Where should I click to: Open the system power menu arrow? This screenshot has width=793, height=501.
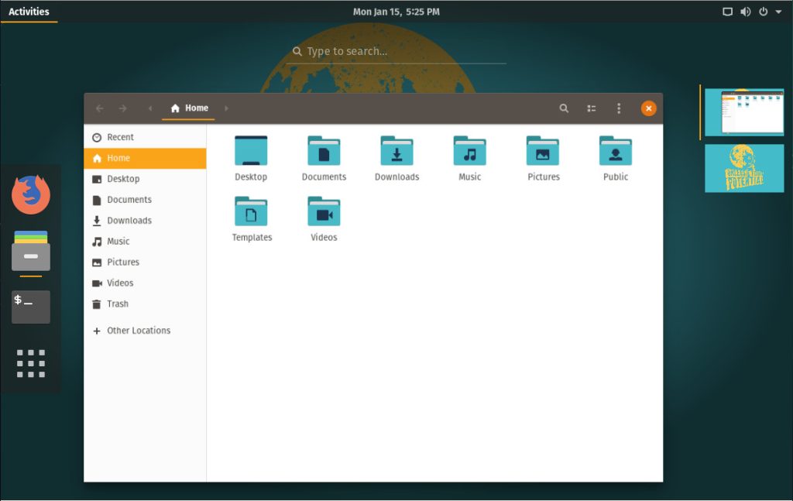[x=778, y=12]
